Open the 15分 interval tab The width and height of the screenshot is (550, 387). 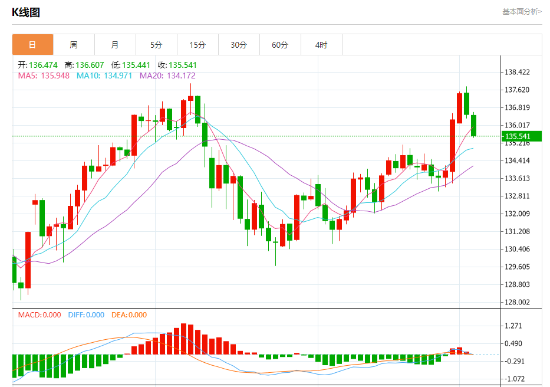pos(197,45)
